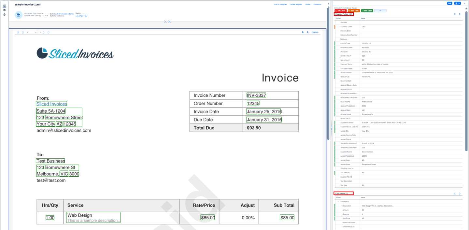Screen dimensions: 469x230
Task: Click the splitter handle between viewer and panel
Action: click(x=331, y=129)
